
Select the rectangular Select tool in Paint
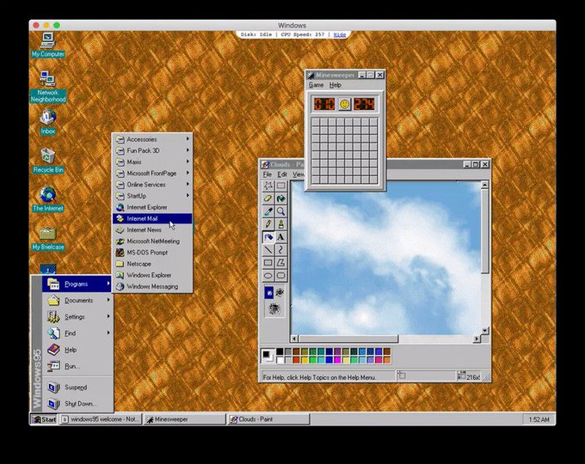281,186
